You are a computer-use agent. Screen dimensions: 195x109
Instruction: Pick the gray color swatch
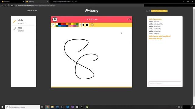click(x=77, y=26)
